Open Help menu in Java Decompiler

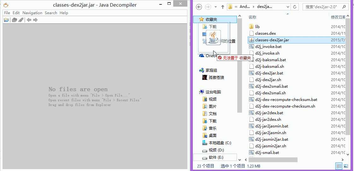64,13
